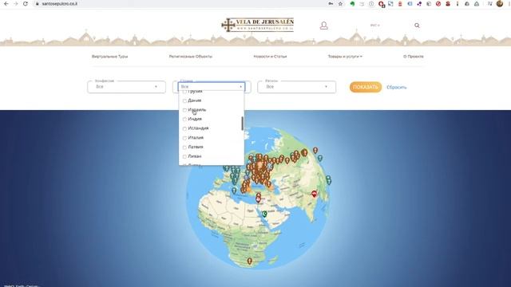Bookmark this page with the star icon
511x287 pixels.
tap(341, 4)
